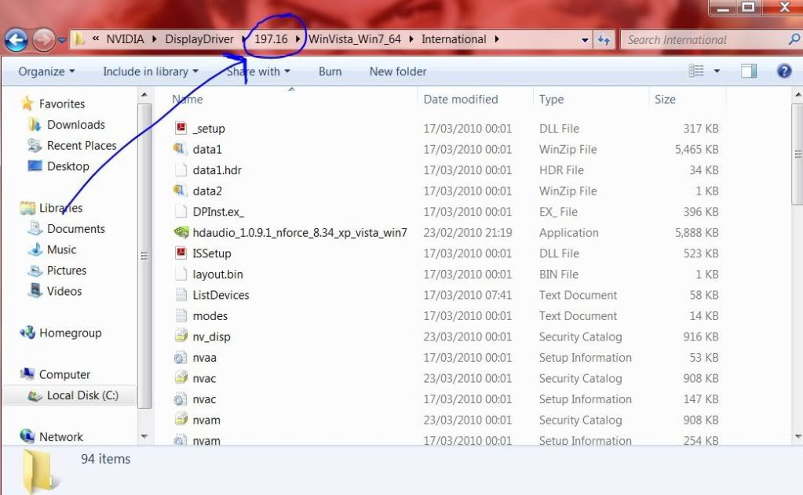Click the nvam Security Catalog icon
Viewport: 803px width, 495px height.
click(181, 420)
